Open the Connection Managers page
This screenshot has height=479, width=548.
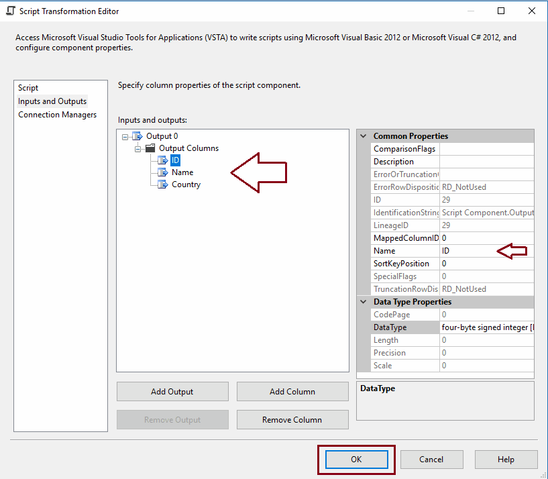(x=57, y=114)
